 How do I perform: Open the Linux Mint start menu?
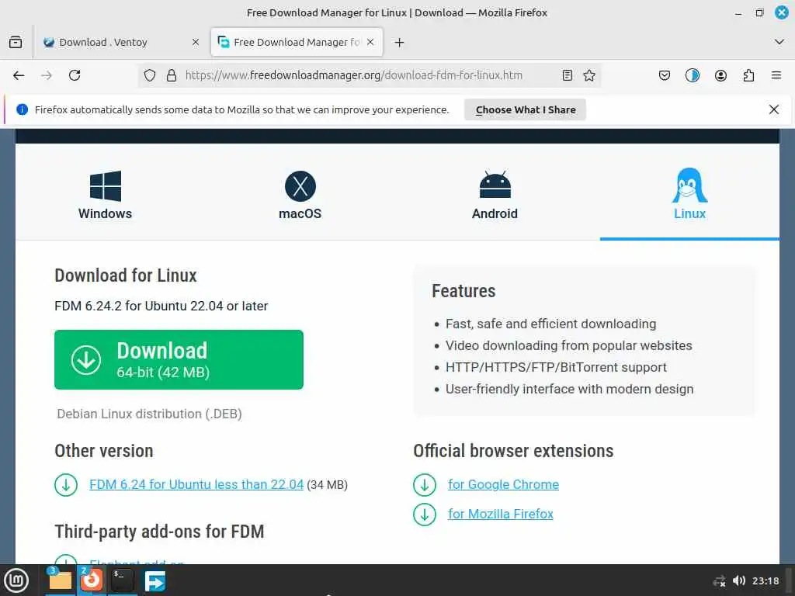[16, 580]
